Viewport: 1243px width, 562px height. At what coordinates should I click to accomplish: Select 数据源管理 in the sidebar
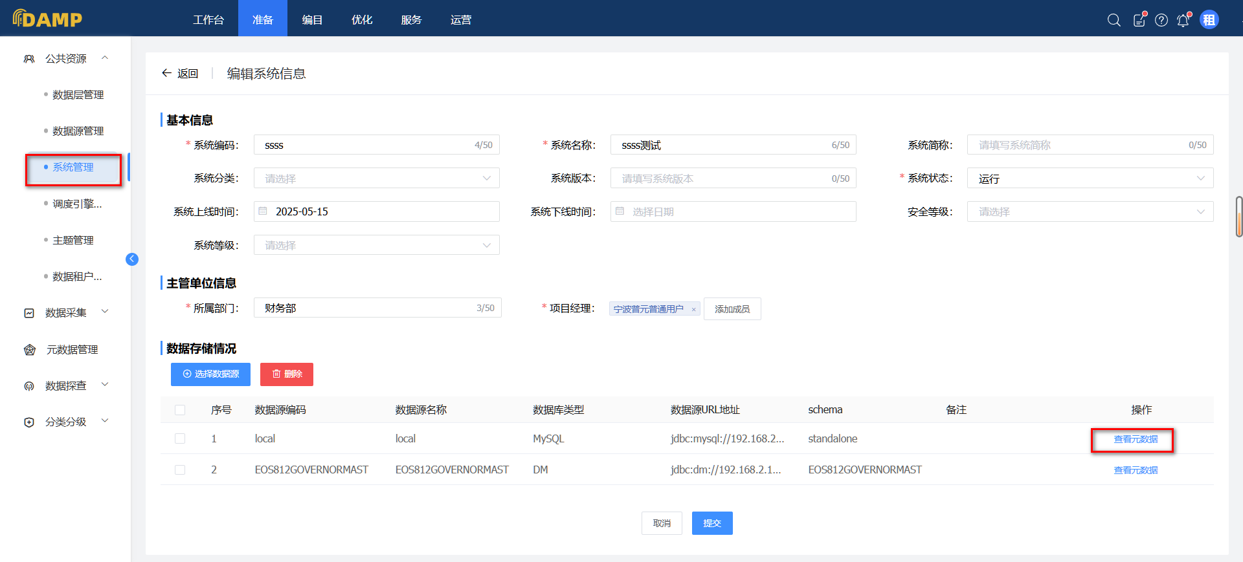[78, 131]
